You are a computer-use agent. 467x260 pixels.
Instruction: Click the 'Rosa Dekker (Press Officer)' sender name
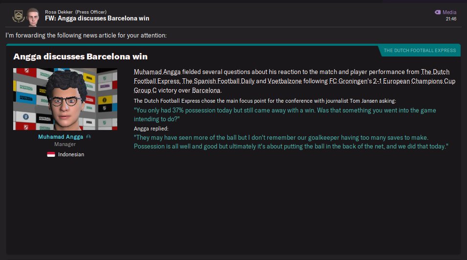coord(76,12)
